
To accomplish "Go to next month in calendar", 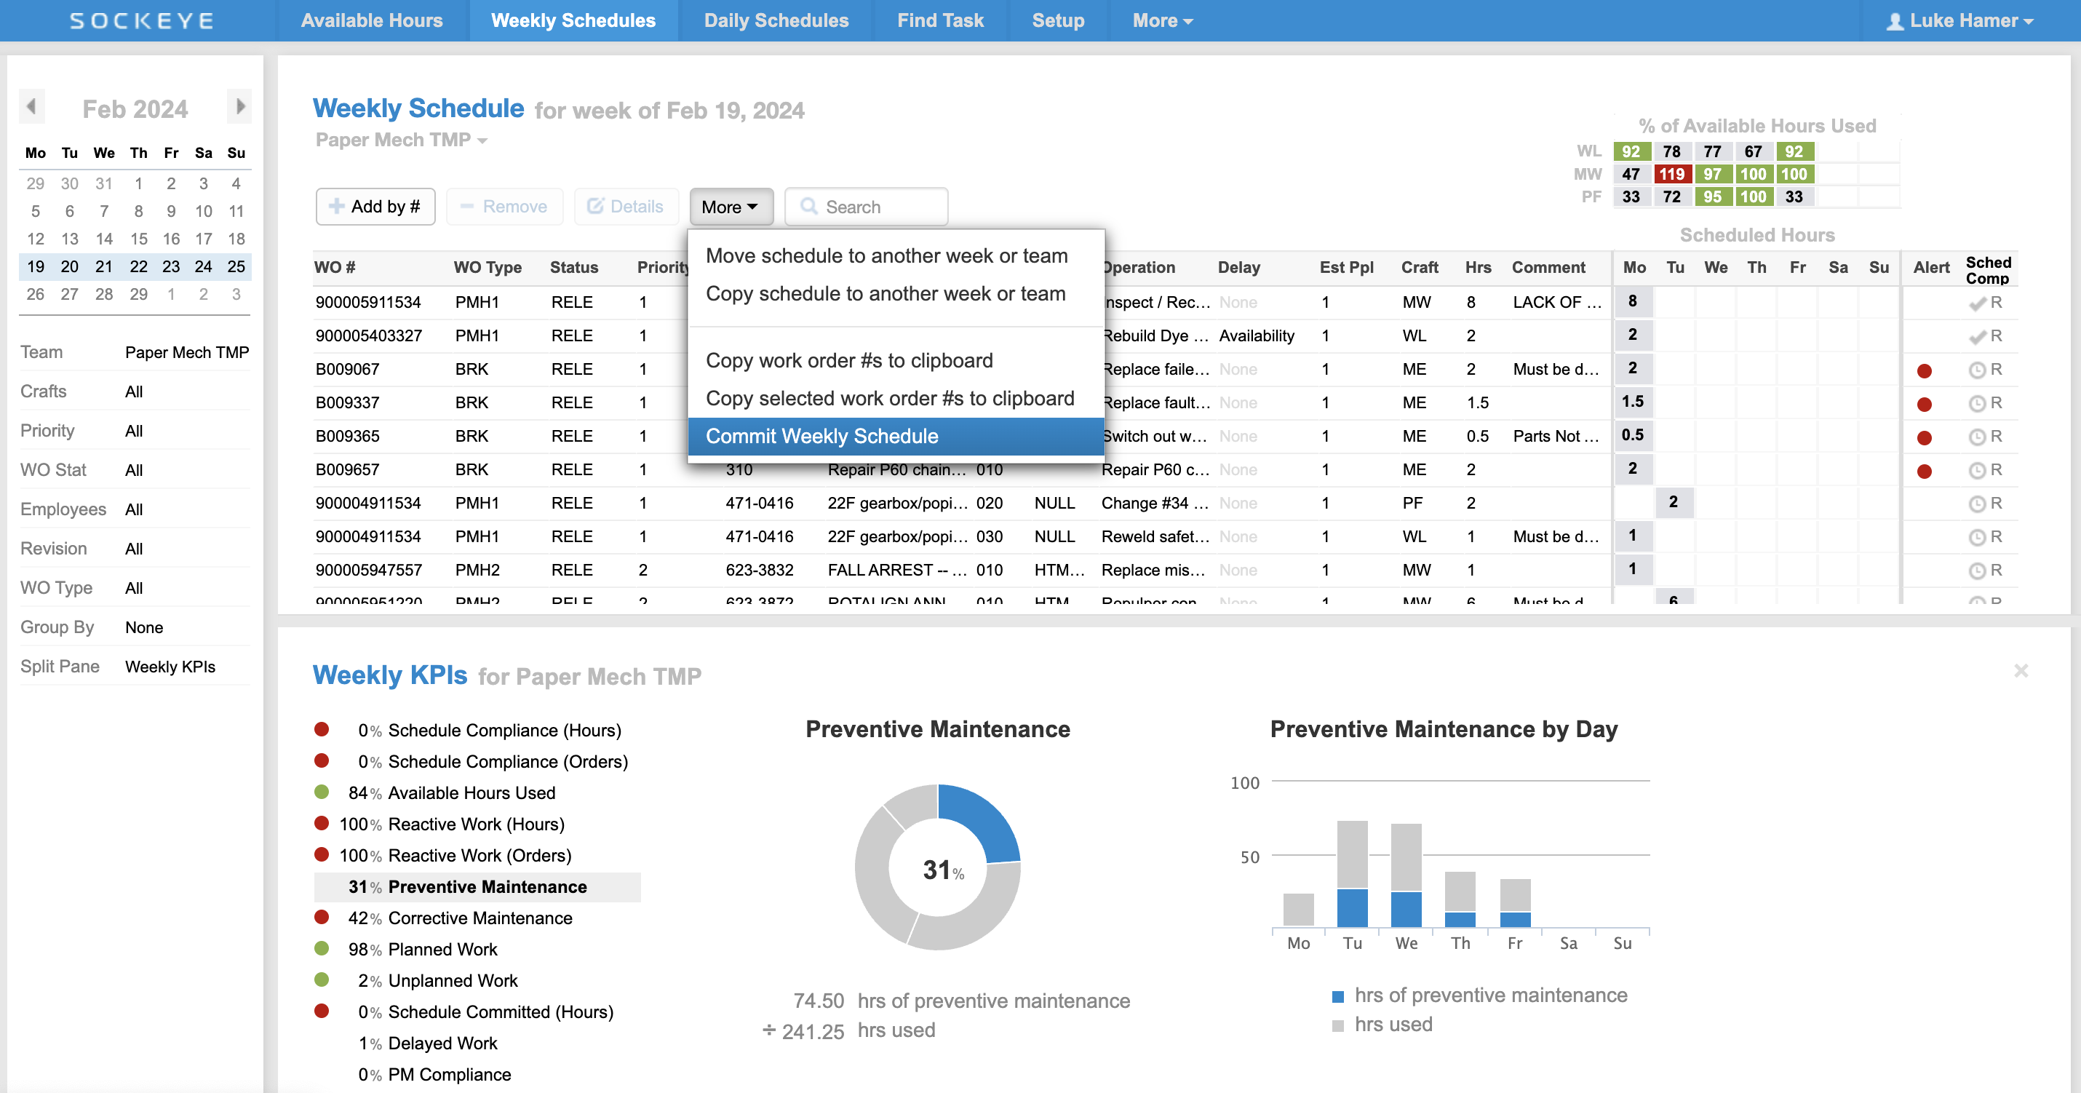I will pyautogui.click(x=239, y=107).
